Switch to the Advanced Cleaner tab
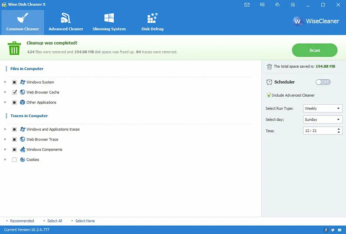Screen dimensions: 346x234 pos(66,22)
